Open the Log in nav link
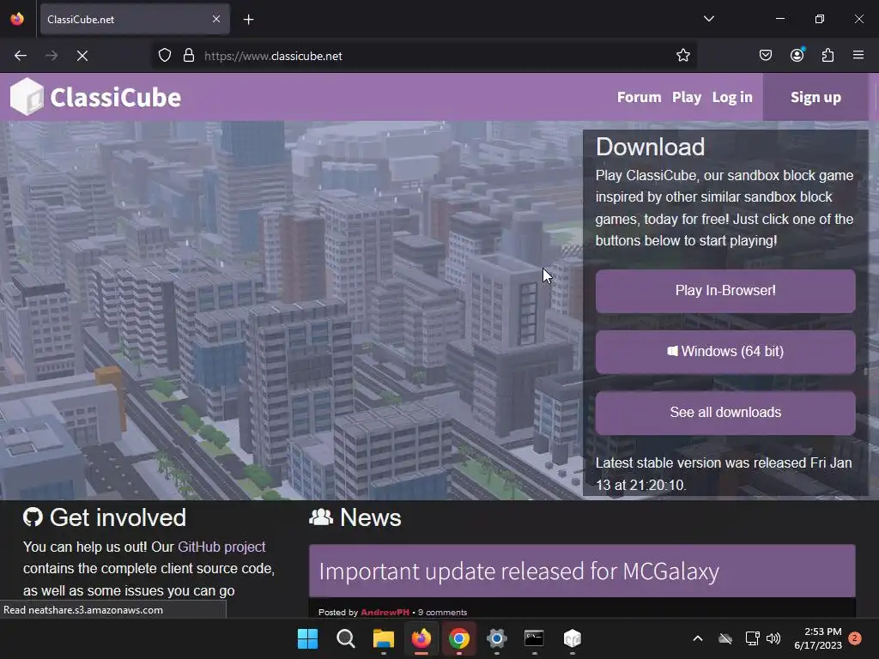The height and width of the screenshot is (659, 879). click(732, 97)
